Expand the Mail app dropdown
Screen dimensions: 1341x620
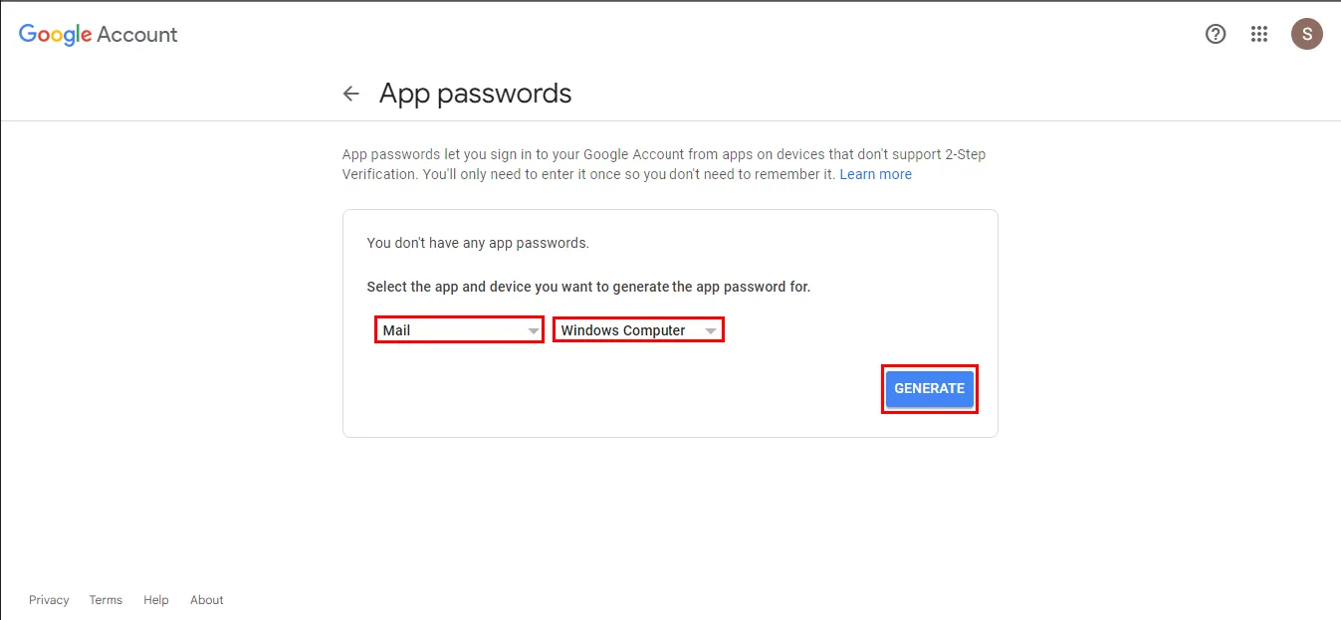click(456, 330)
